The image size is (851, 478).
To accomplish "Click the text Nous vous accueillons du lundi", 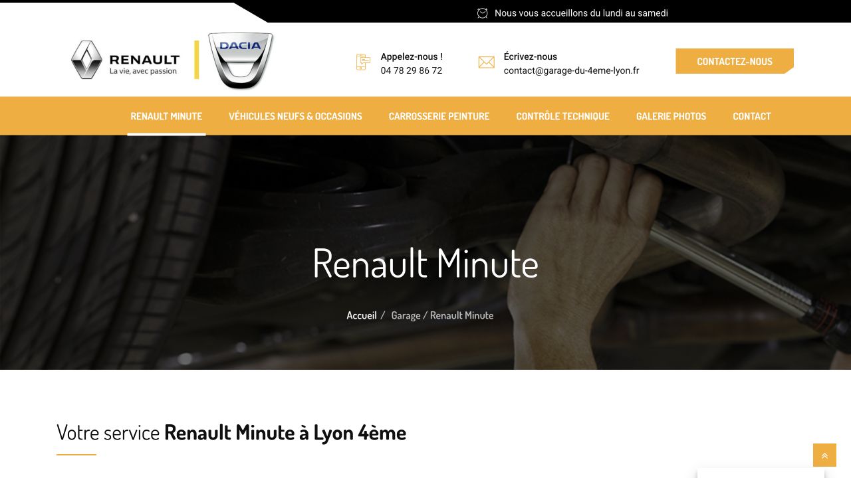I will click(581, 13).
